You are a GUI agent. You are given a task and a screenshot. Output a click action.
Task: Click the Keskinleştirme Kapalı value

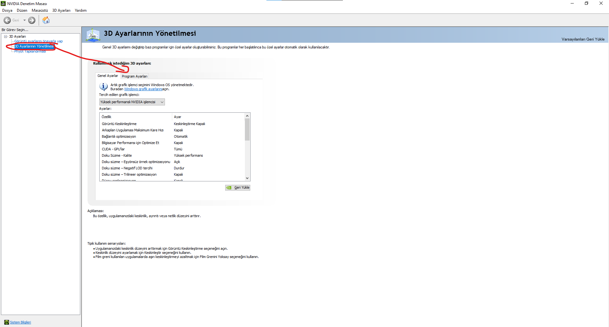point(189,124)
